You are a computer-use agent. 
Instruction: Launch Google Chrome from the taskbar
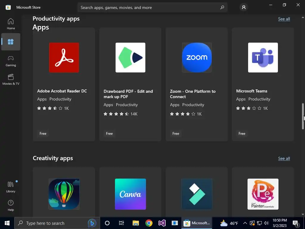point(149,223)
